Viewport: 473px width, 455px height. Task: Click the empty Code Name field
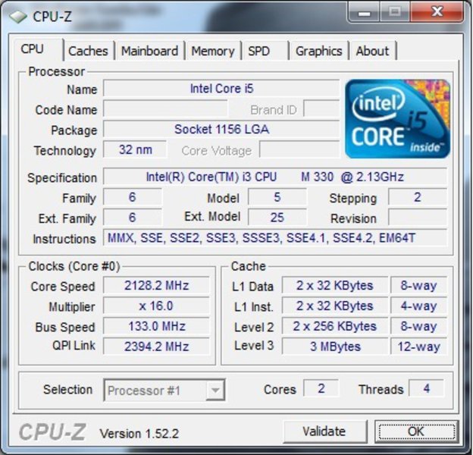pyautogui.click(x=165, y=108)
